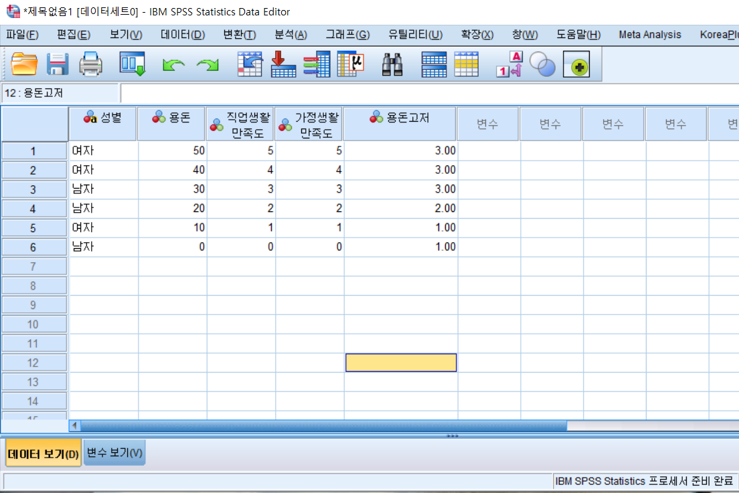Click the highlighted yellow cell in row 12

[x=401, y=363]
